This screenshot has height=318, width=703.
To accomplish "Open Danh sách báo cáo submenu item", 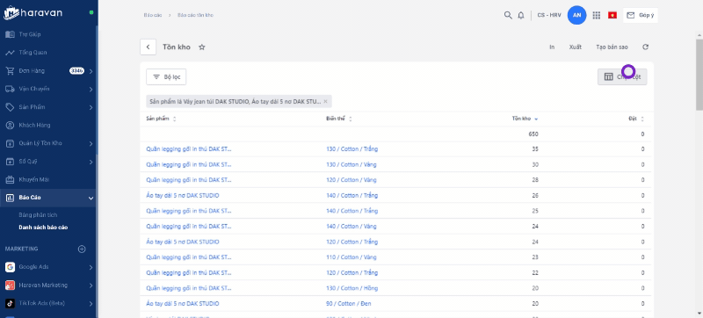I will (43, 227).
